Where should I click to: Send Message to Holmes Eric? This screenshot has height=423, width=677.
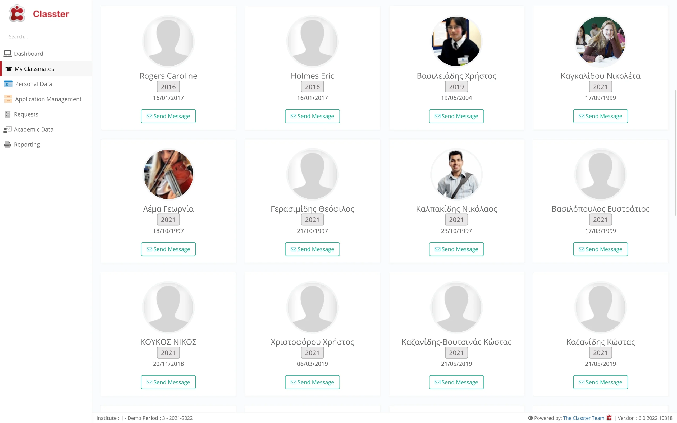[312, 116]
